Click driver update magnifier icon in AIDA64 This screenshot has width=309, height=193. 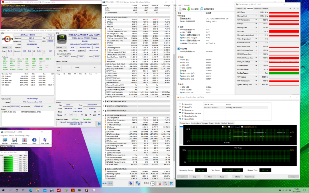point(201,9)
